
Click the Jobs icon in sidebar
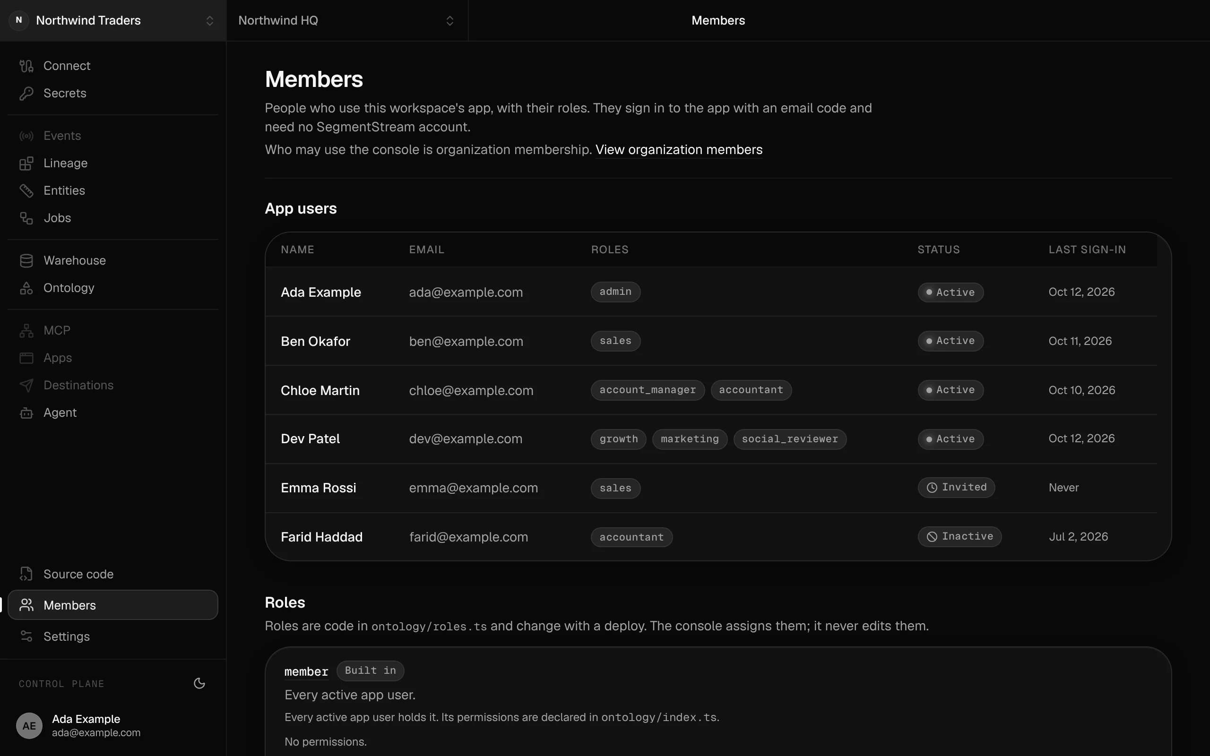pyautogui.click(x=26, y=218)
